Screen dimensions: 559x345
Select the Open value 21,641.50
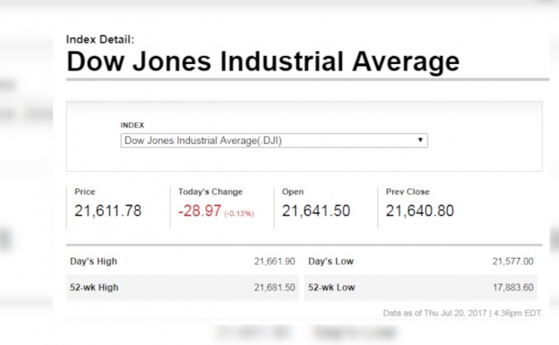(x=316, y=211)
